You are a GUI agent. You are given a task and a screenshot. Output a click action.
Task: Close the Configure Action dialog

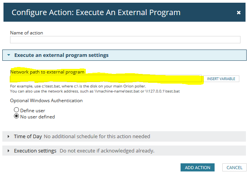(x=239, y=12)
